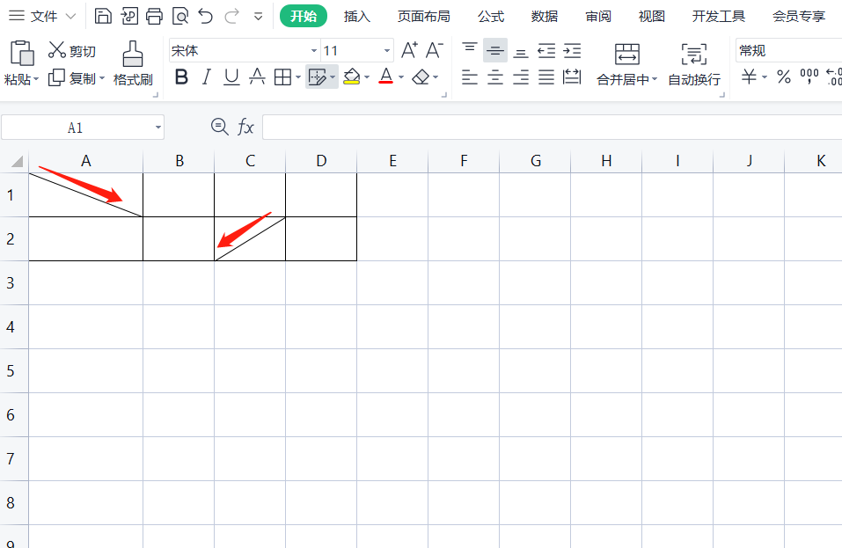Switch to the 开始 tab
This screenshot has height=548, width=842.
point(304,16)
